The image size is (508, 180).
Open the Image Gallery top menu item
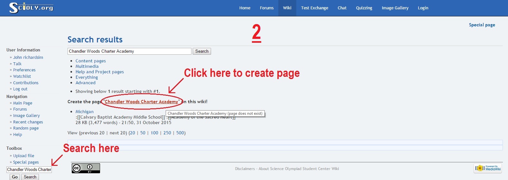click(x=395, y=8)
